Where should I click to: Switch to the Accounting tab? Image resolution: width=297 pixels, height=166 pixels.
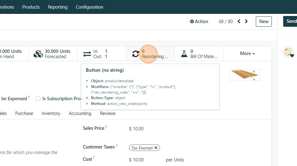(x=80, y=113)
